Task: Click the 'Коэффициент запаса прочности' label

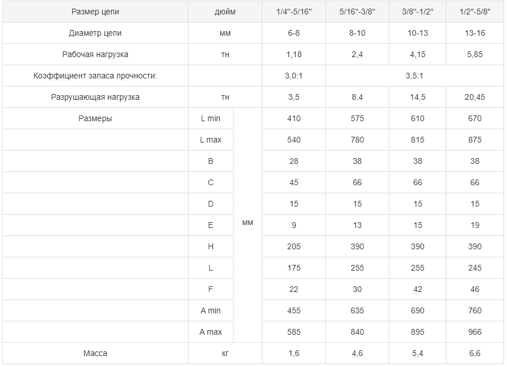Action: 95,76
